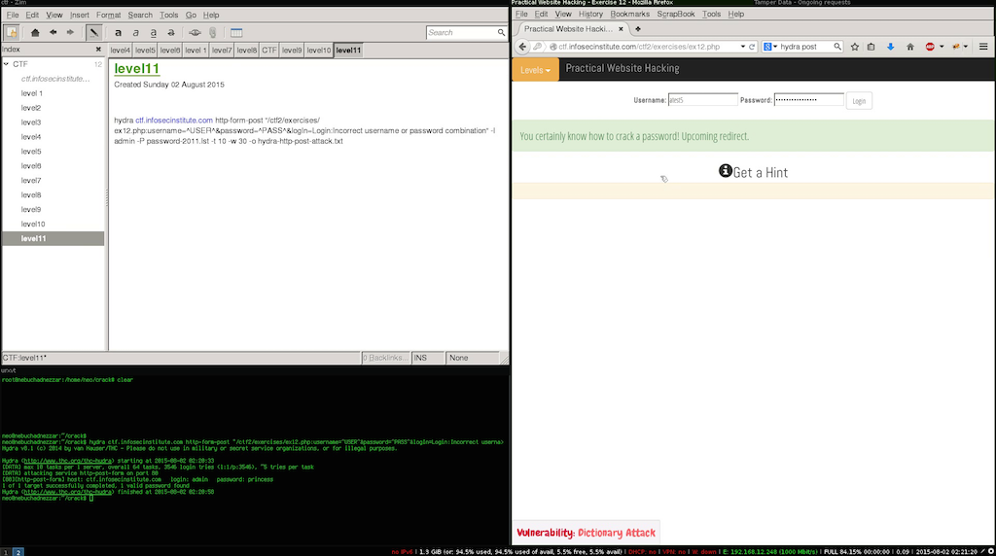996x556 pixels.
Task: Apply strong bold formatting in Zim
Action: 118,32
